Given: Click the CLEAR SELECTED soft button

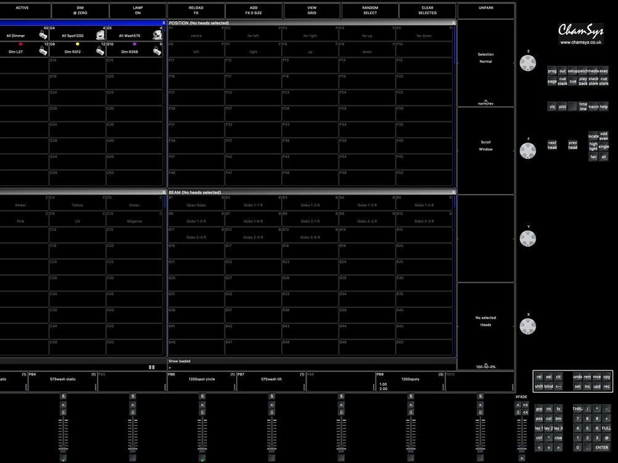Looking at the screenshot, I should (427, 10).
